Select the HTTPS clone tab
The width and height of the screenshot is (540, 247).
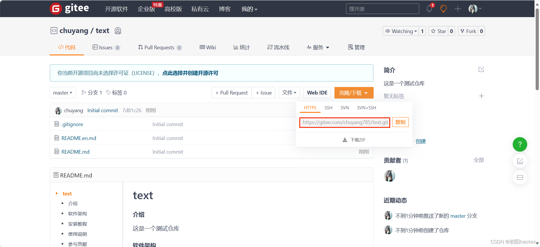click(x=310, y=108)
